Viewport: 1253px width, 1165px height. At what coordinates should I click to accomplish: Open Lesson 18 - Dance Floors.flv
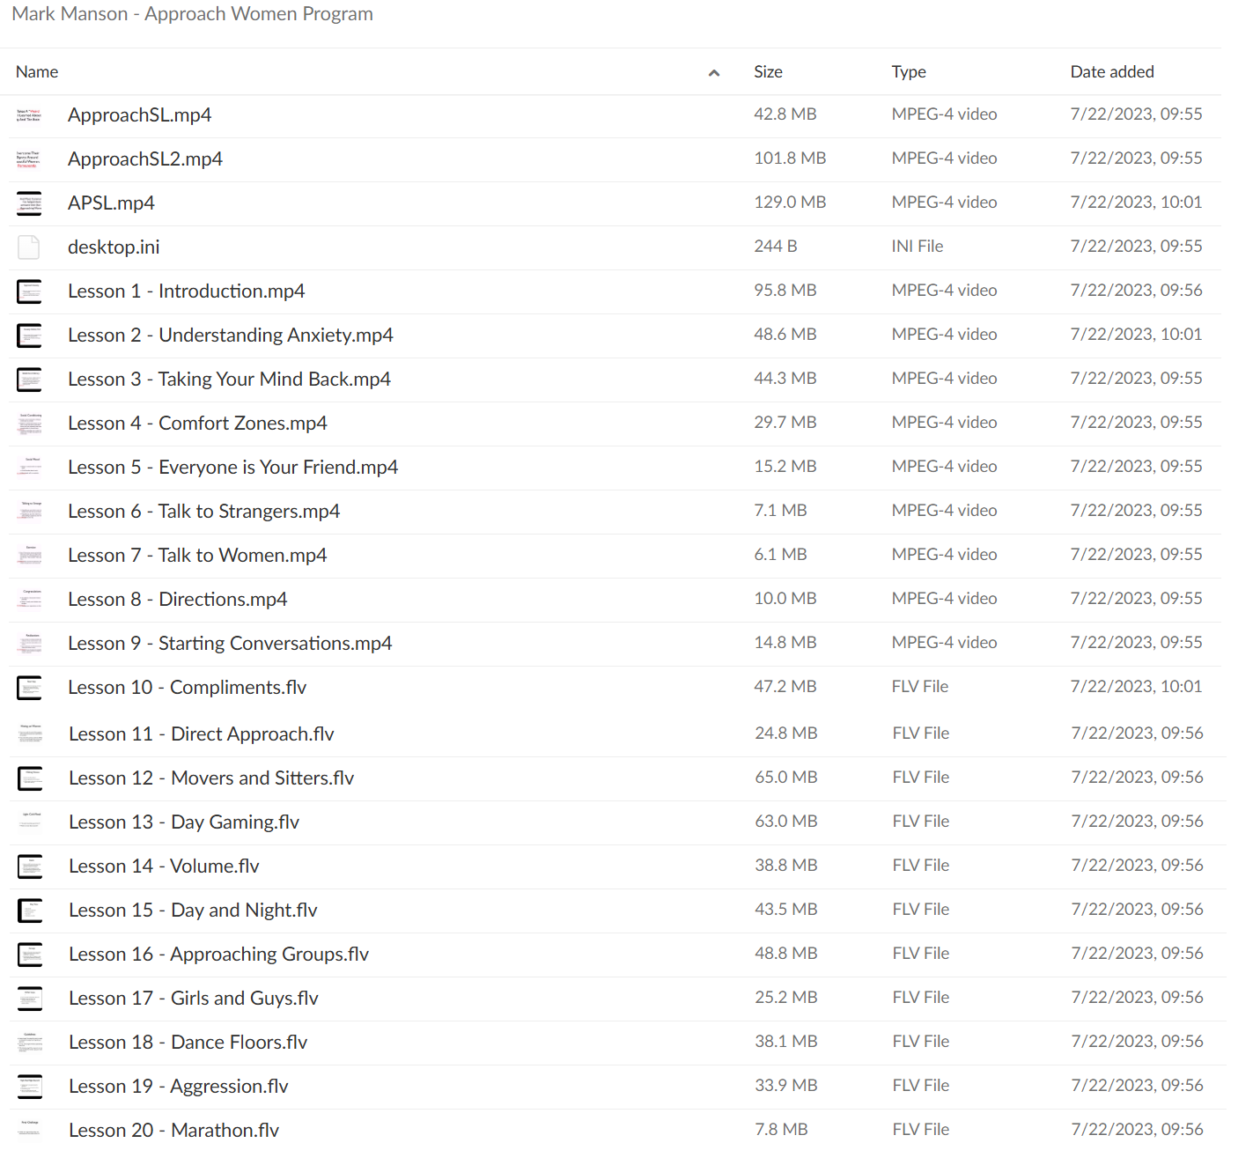click(188, 1043)
